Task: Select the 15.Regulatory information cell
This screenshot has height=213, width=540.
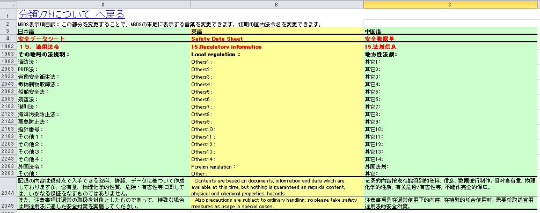Action: pos(276,47)
